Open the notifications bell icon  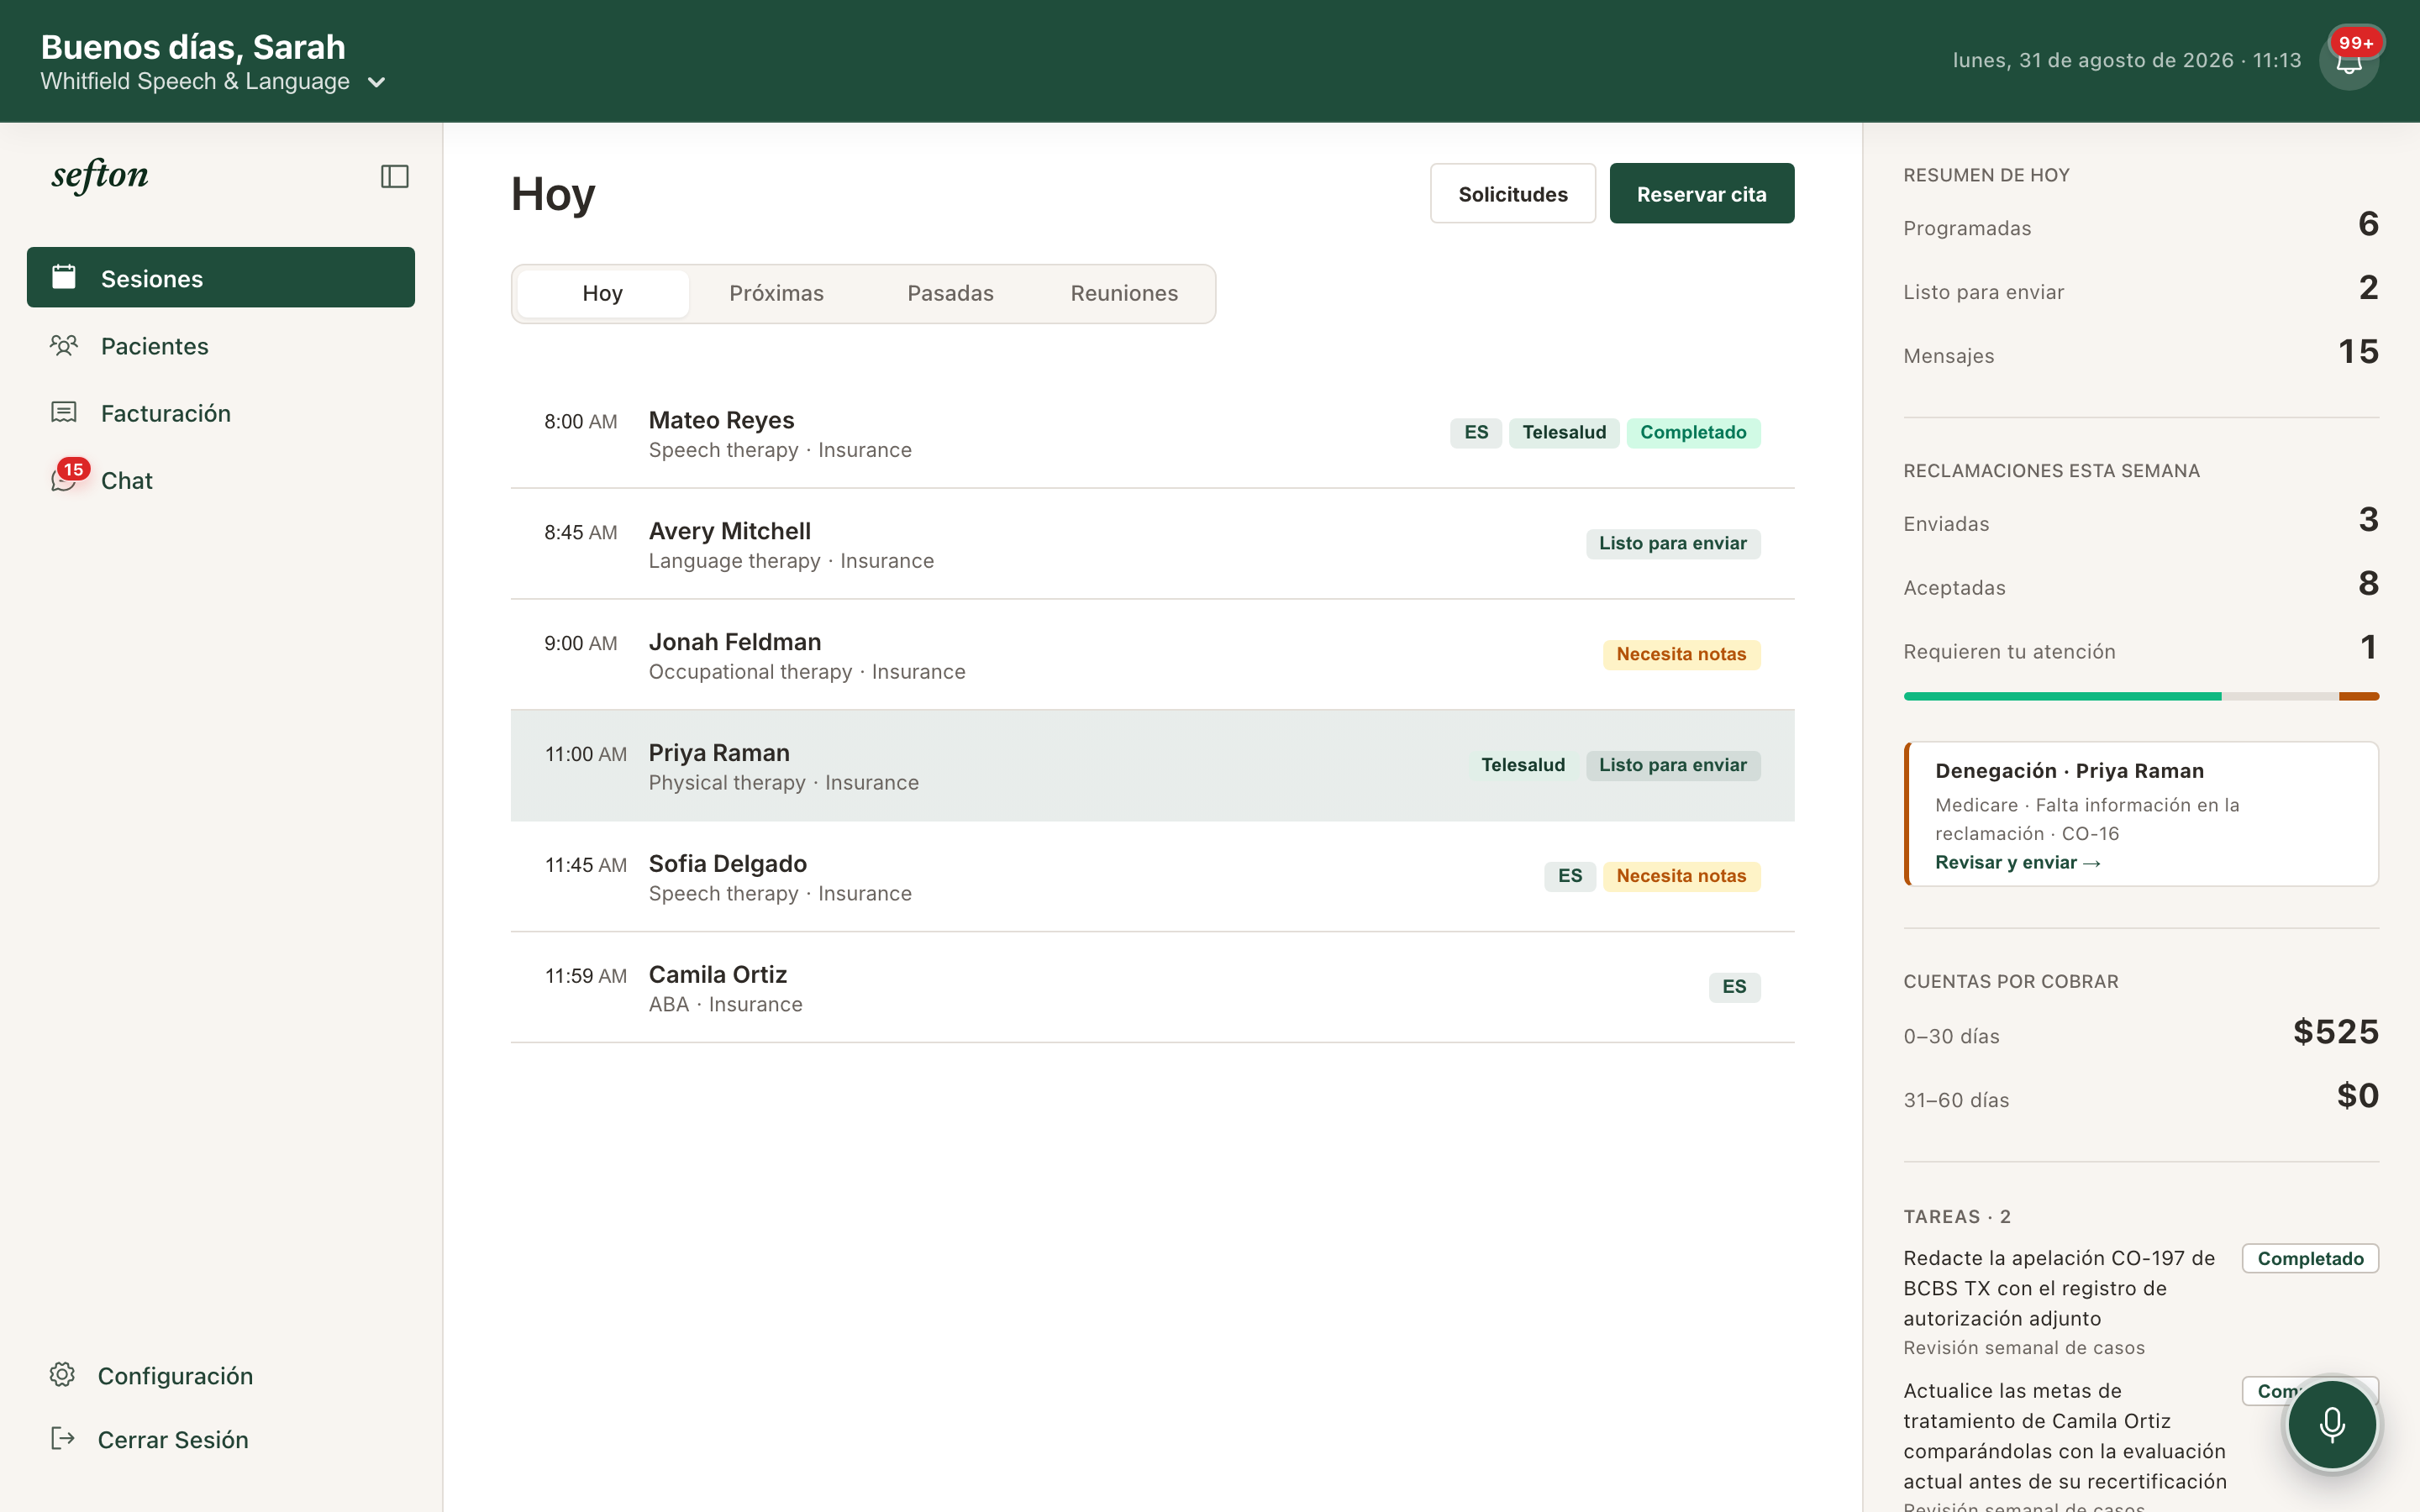pyautogui.click(x=2348, y=62)
